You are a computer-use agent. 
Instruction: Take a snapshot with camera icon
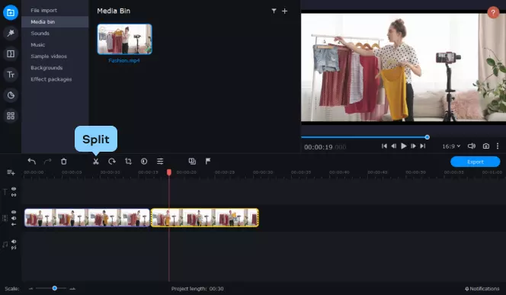click(x=486, y=146)
